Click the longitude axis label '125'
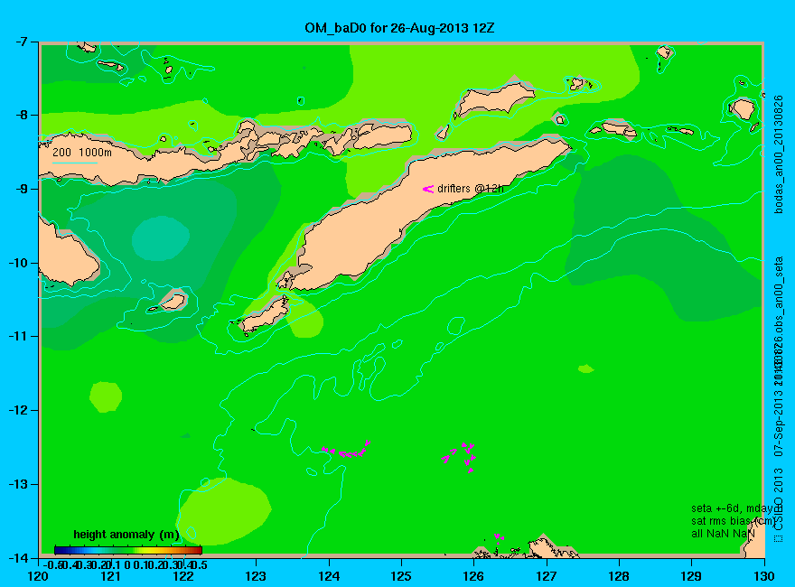The image size is (795, 587). (x=401, y=576)
